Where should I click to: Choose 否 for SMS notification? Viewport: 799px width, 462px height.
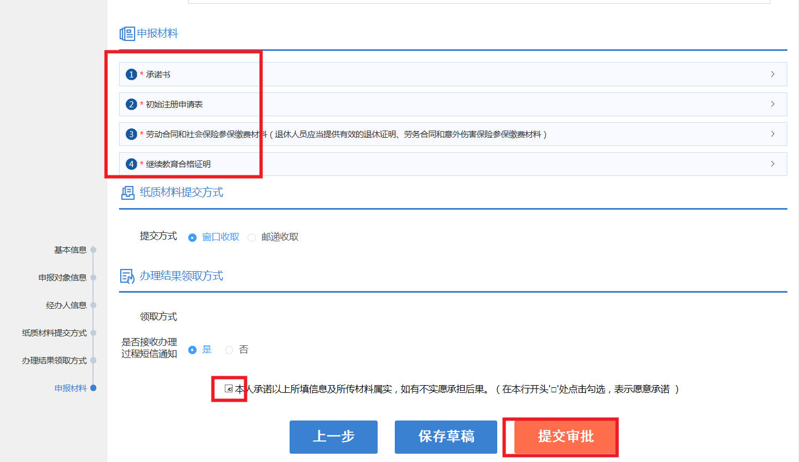point(229,350)
